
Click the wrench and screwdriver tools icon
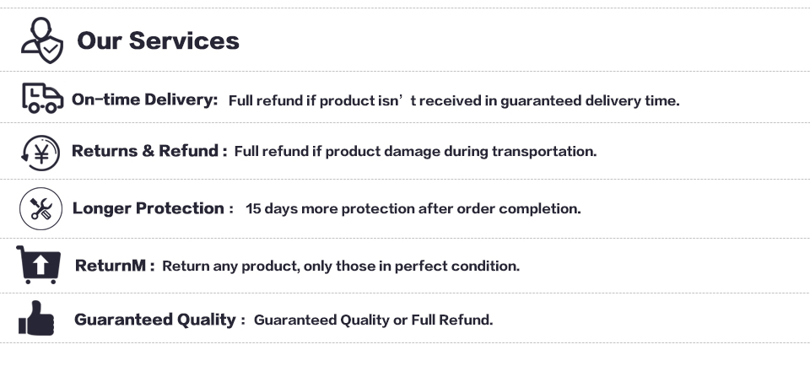[x=40, y=208]
